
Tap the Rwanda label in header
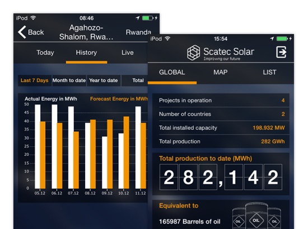138,32
